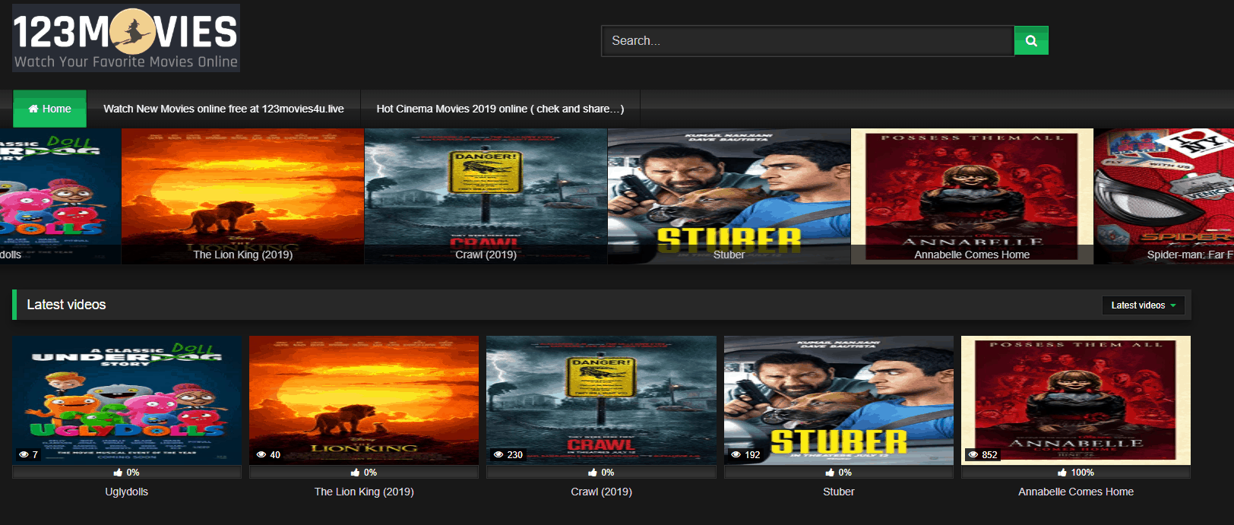Click thumbs-up icon under Stuber
This screenshot has height=525, width=1234.
(830, 473)
